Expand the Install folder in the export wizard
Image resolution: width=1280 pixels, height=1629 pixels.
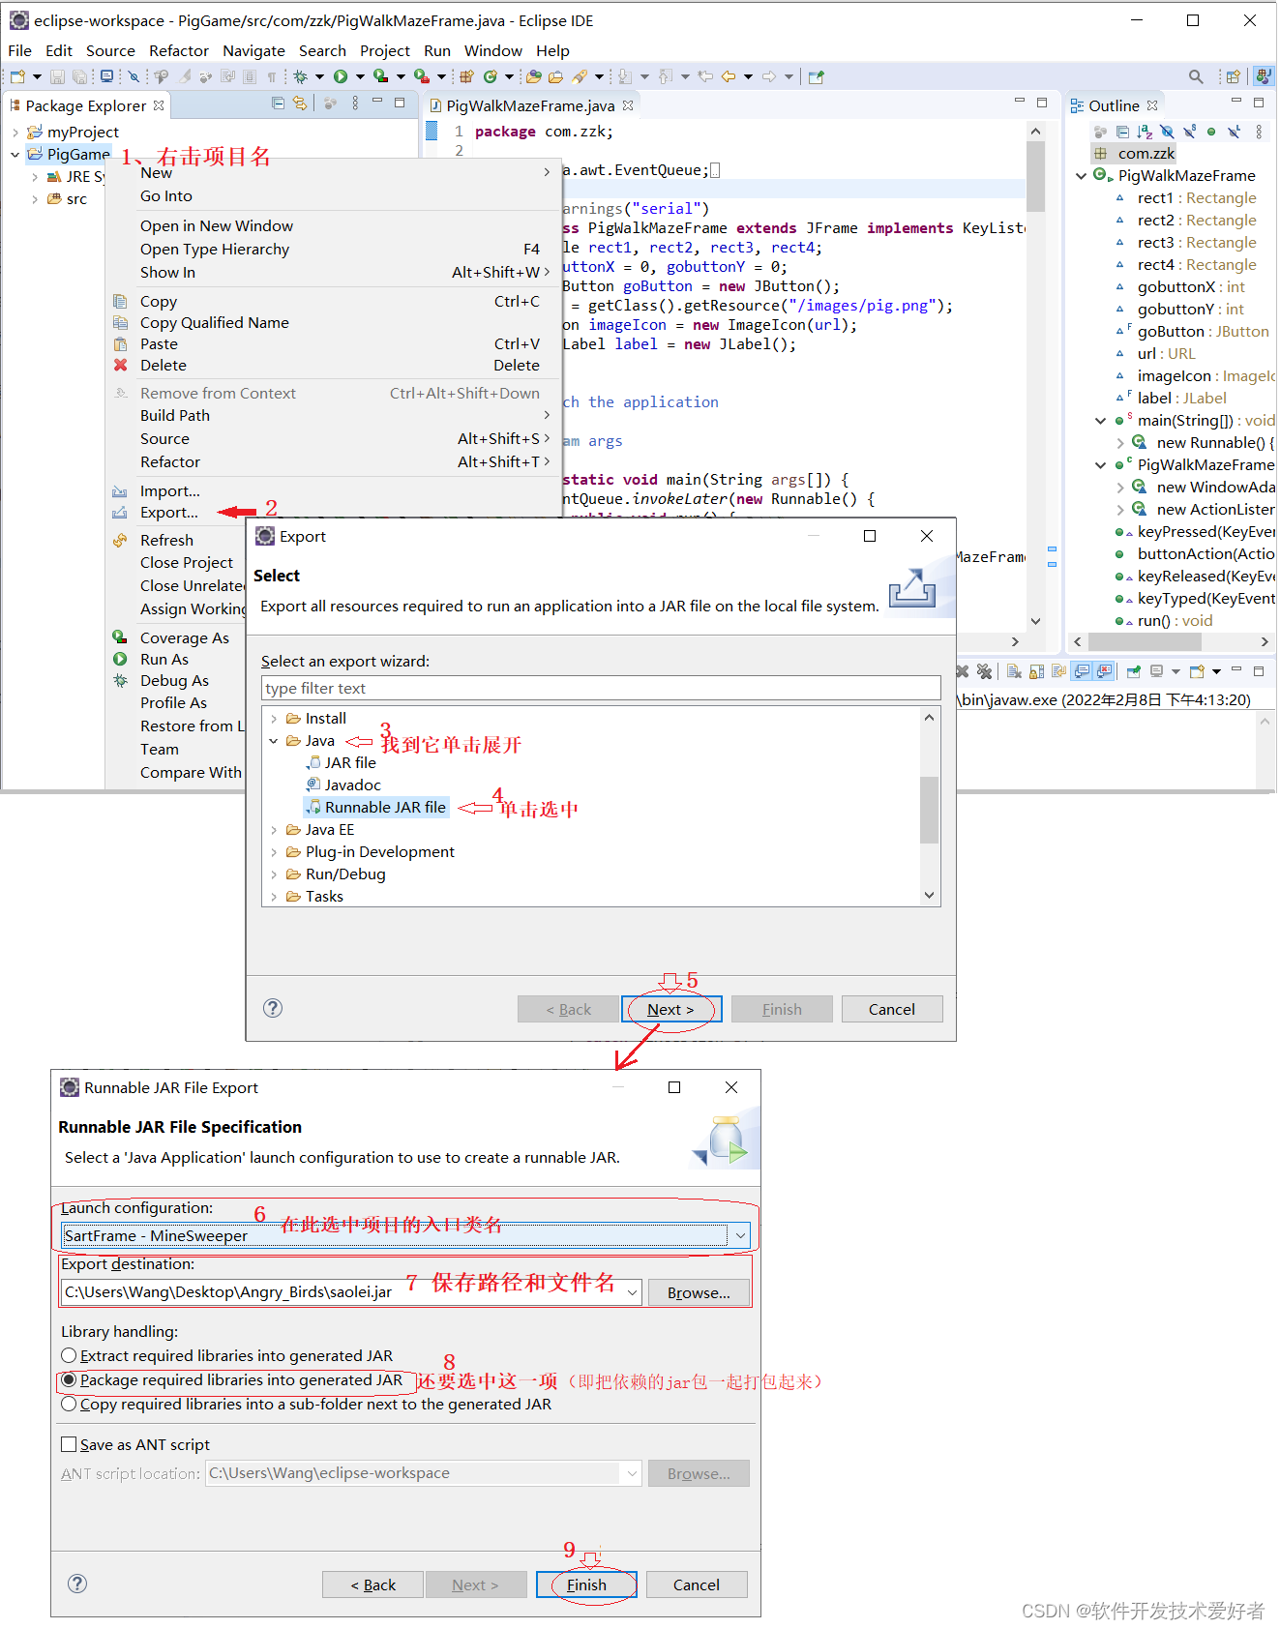[274, 719]
